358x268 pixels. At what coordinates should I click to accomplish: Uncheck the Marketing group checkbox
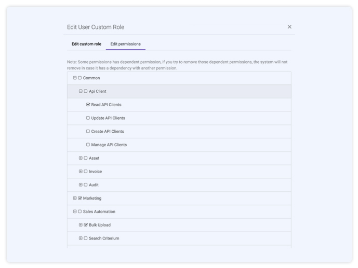[x=80, y=198]
